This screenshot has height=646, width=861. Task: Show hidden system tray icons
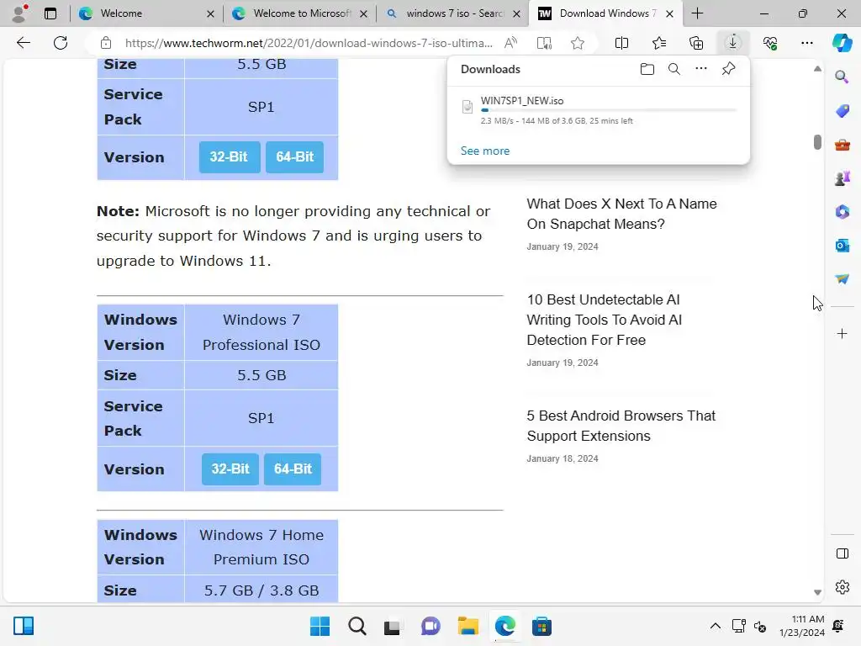(x=715, y=626)
